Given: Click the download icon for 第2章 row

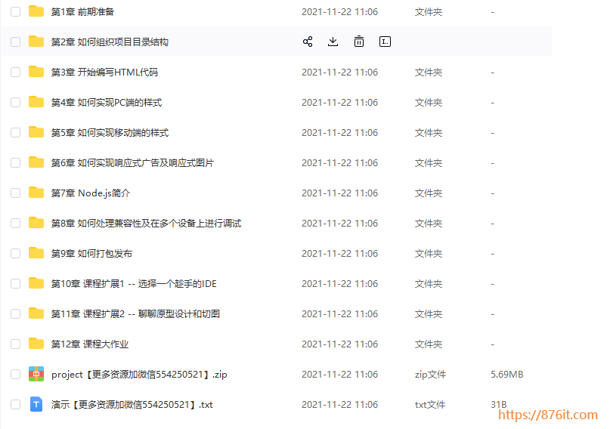Looking at the screenshot, I should [333, 42].
